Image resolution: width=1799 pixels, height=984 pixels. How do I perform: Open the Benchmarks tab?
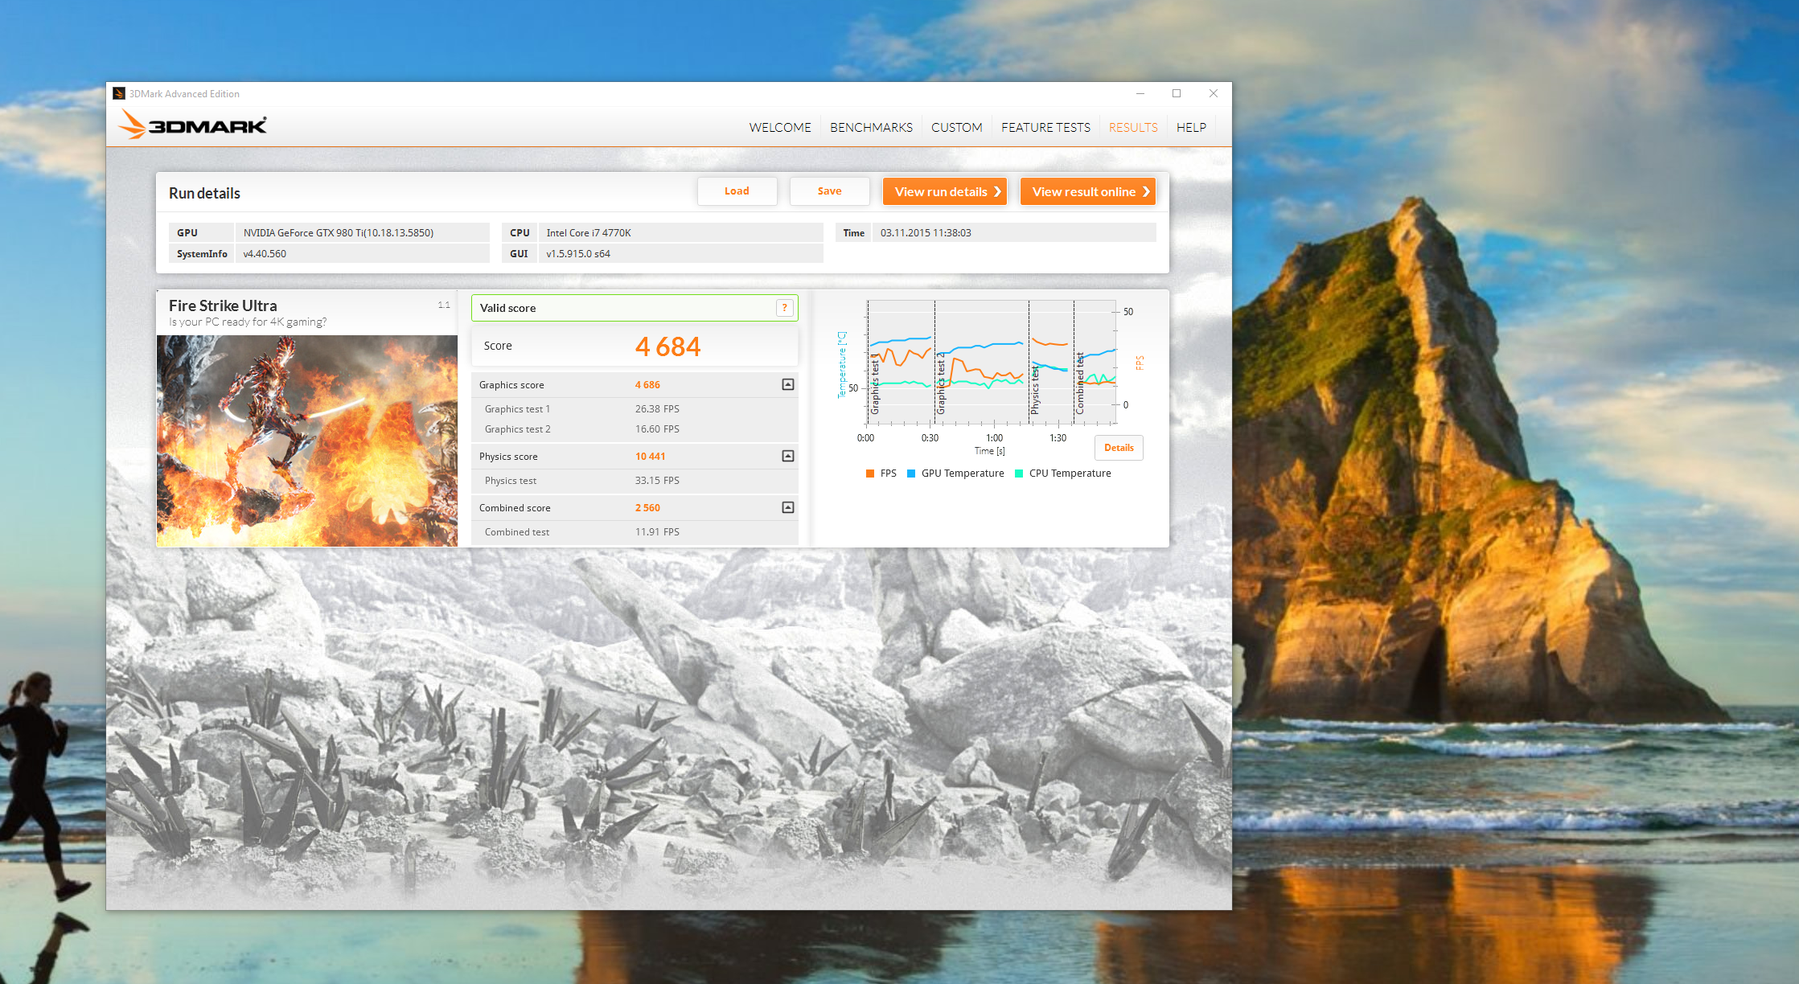click(871, 127)
